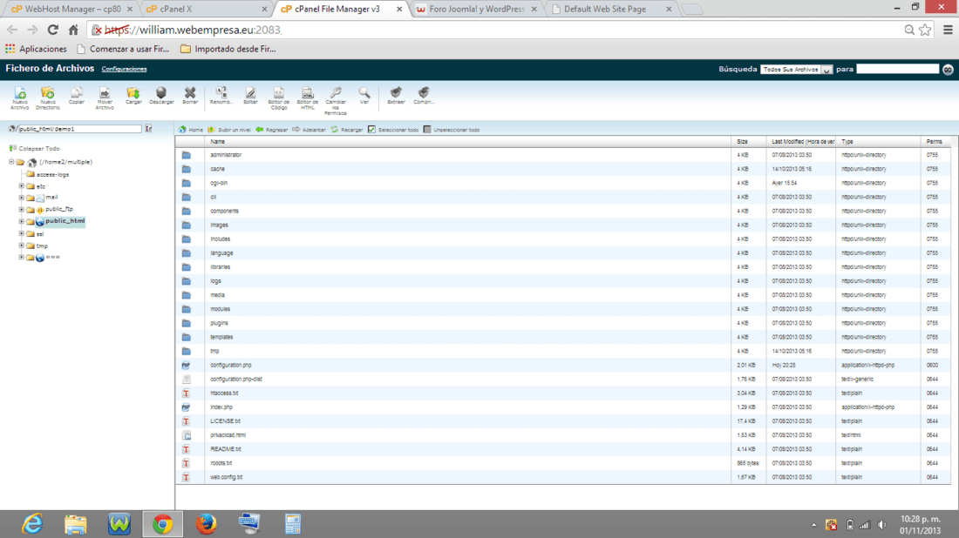This screenshot has width=959, height=538.
Task: Open the Cargar upload tool
Action: 133,95
